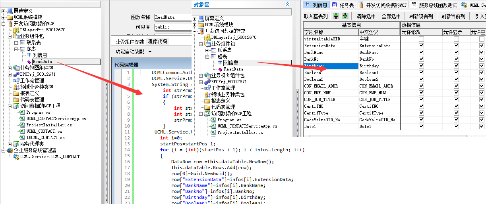The width and height of the screenshot is (486, 204).
Task: Select ReadData in the left tree
Action: (42, 62)
